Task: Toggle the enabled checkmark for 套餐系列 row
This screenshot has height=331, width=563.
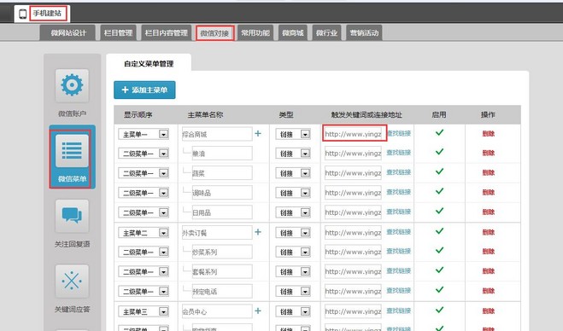Action: point(439,270)
